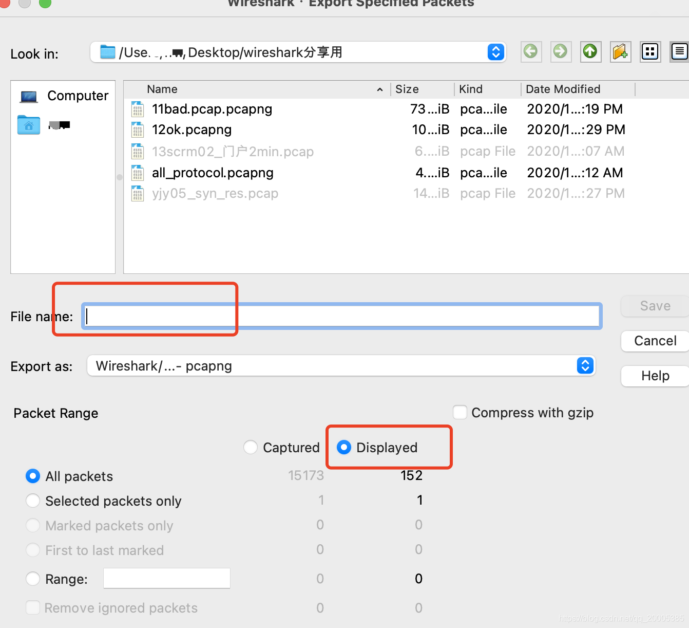Sort files by Date Modified header

click(x=578, y=89)
